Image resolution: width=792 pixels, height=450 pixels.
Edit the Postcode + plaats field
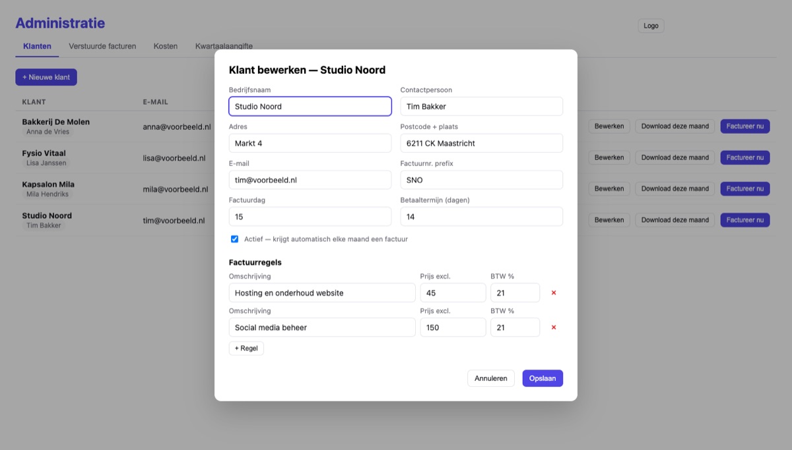(482, 143)
